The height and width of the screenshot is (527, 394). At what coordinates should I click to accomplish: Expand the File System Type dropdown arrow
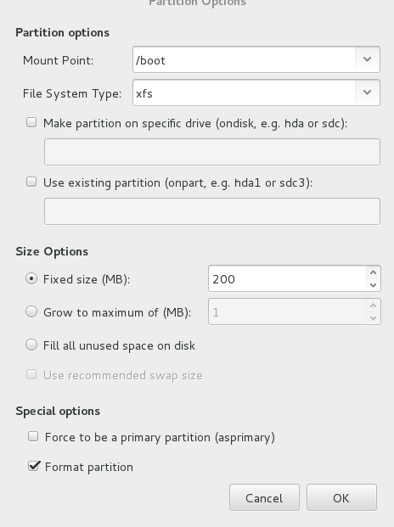(367, 93)
